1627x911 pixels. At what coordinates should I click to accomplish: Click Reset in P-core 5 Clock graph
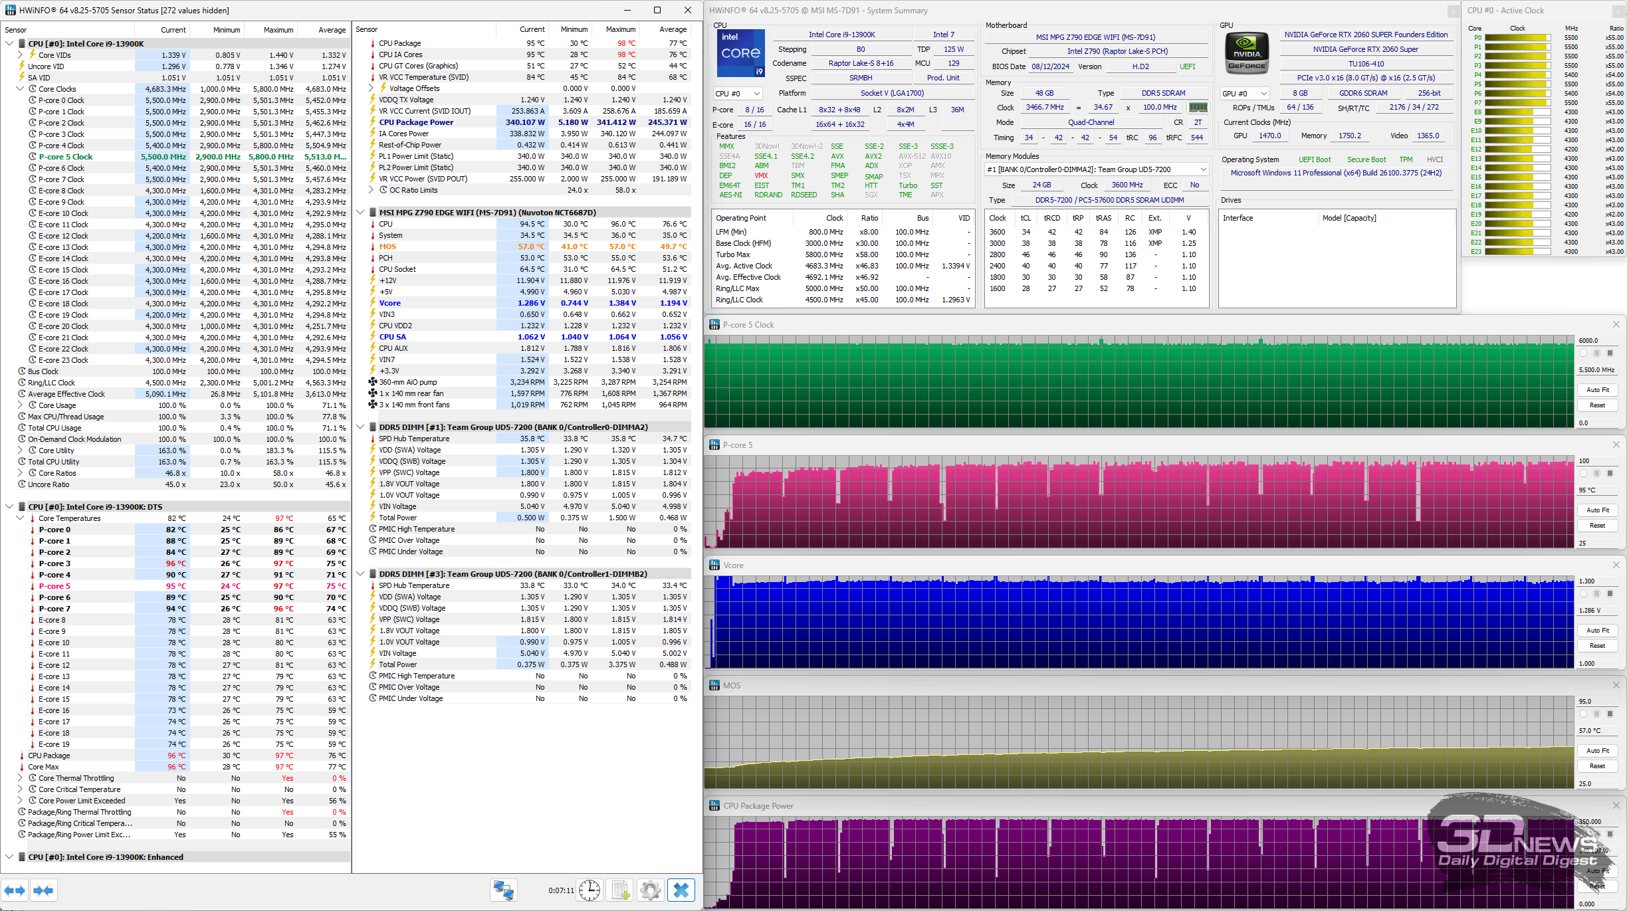[1598, 405]
